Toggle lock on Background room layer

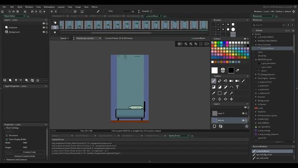click(x=47, y=32)
